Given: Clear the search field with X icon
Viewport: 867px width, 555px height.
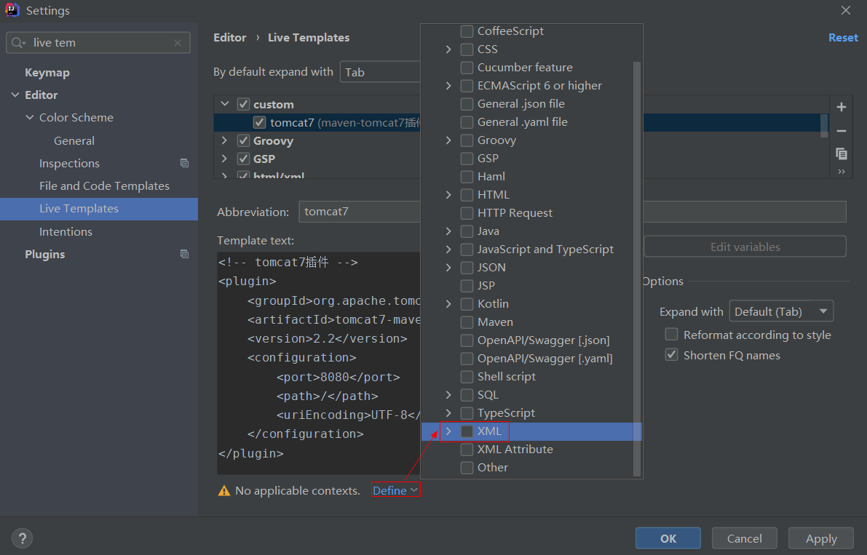Looking at the screenshot, I should [x=178, y=42].
